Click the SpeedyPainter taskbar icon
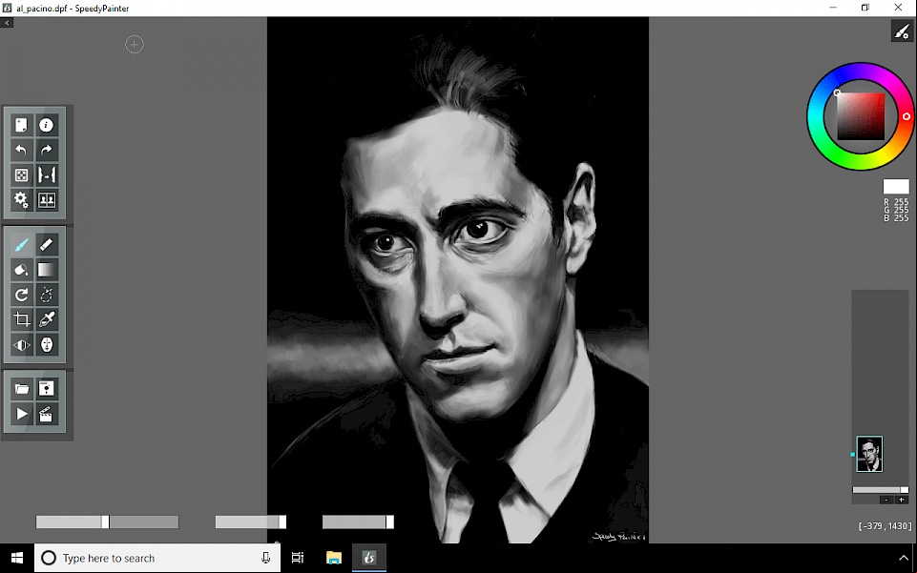This screenshot has width=917, height=573. tap(369, 559)
